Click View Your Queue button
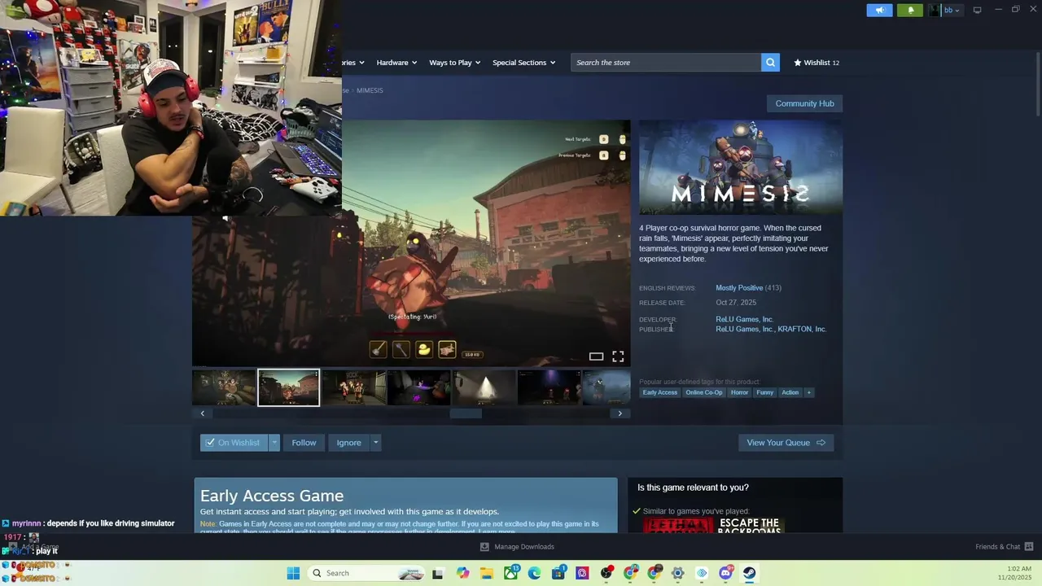1042x586 pixels. [x=786, y=443]
